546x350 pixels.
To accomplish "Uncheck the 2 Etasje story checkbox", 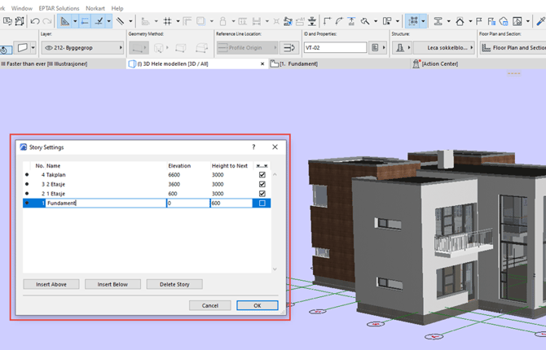I will (262, 185).
